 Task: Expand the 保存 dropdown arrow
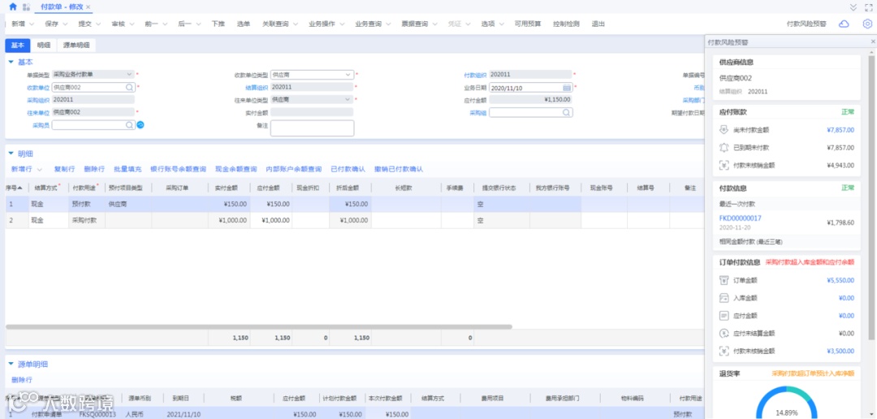click(65, 24)
